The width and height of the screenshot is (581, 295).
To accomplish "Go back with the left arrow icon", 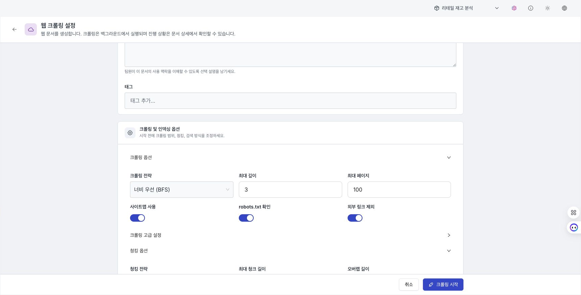I will pyautogui.click(x=15, y=29).
